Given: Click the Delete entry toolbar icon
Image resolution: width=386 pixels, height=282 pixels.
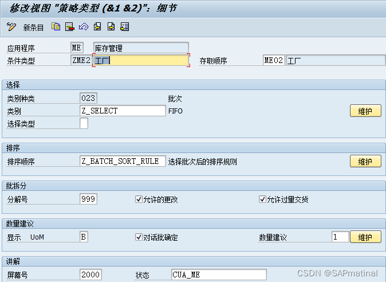Looking at the screenshot, I should click(70, 26).
